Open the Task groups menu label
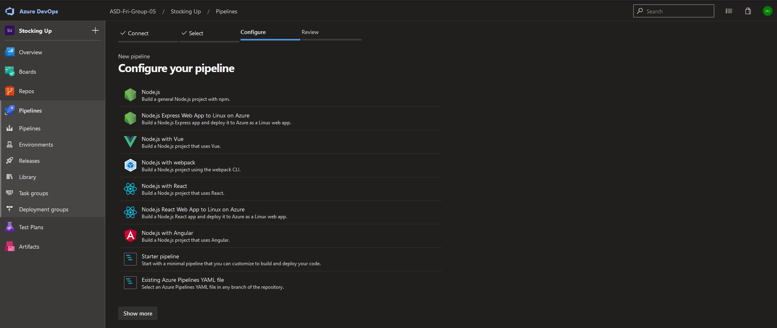 [34, 193]
